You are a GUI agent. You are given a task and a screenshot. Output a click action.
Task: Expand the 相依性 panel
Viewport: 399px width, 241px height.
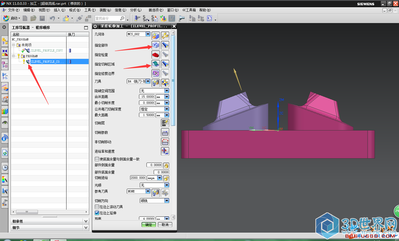click(x=86, y=221)
